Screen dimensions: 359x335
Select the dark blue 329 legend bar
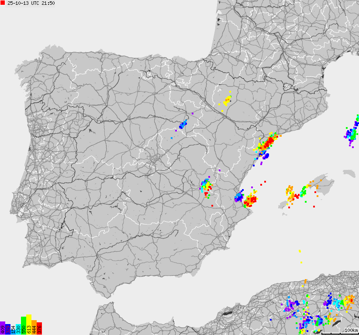coord(8,328)
